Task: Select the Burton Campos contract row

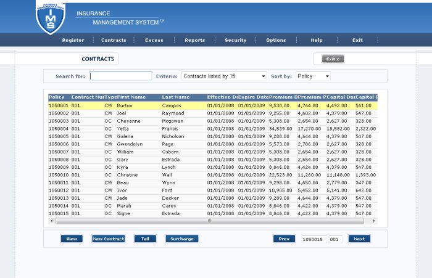Action: [x=213, y=105]
